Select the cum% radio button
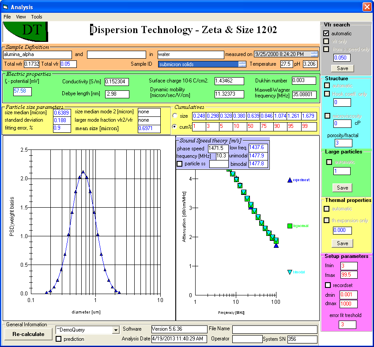 tap(175, 127)
